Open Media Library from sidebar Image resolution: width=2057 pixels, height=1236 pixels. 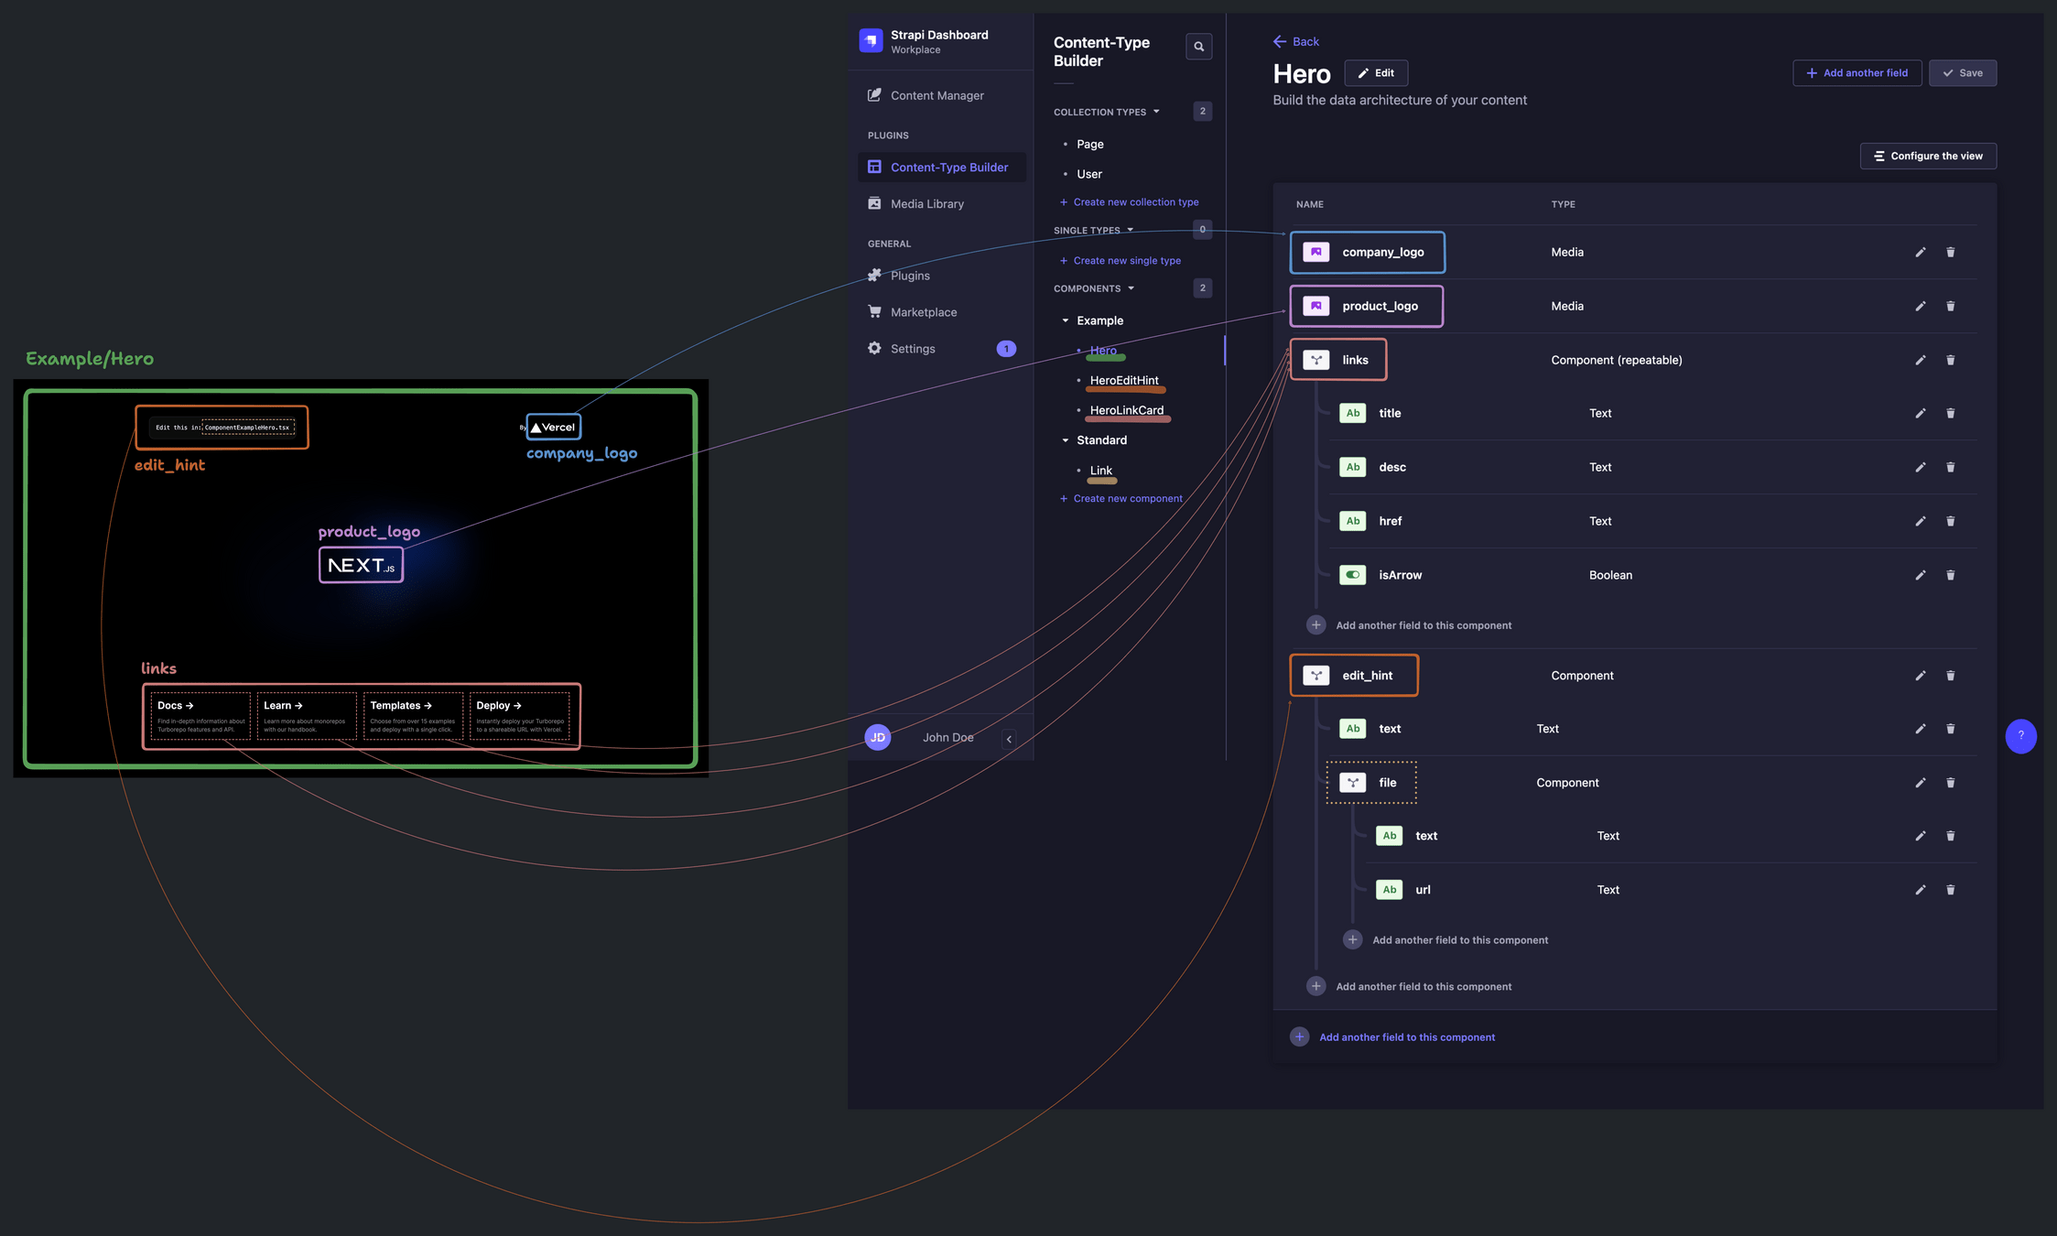coord(926,204)
